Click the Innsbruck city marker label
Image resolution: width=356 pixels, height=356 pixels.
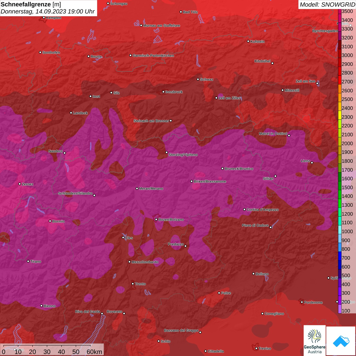[x=174, y=92]
